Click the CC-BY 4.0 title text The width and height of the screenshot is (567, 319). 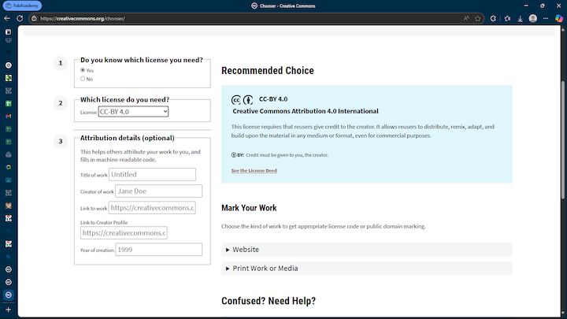click(273, 99)
